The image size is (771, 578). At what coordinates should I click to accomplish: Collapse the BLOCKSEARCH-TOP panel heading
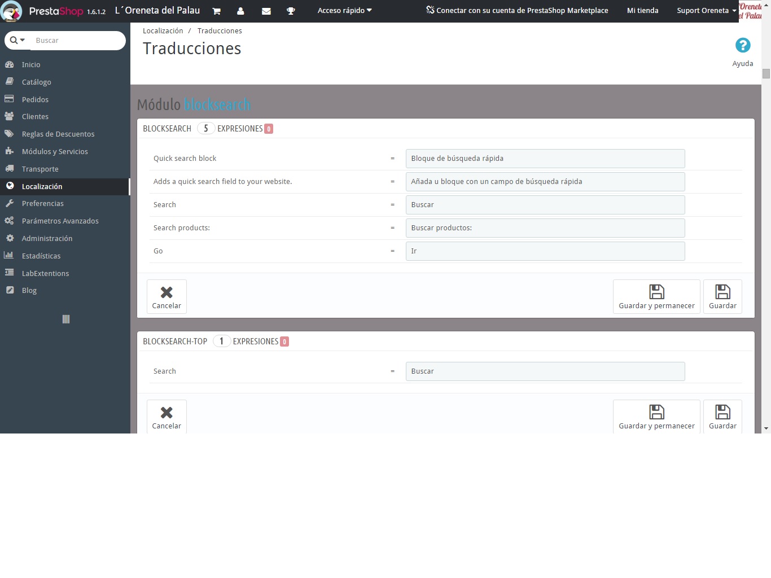coord(446,341)
